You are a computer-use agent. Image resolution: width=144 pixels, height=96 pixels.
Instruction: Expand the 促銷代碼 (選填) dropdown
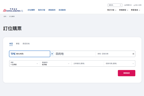coord(120,63)
